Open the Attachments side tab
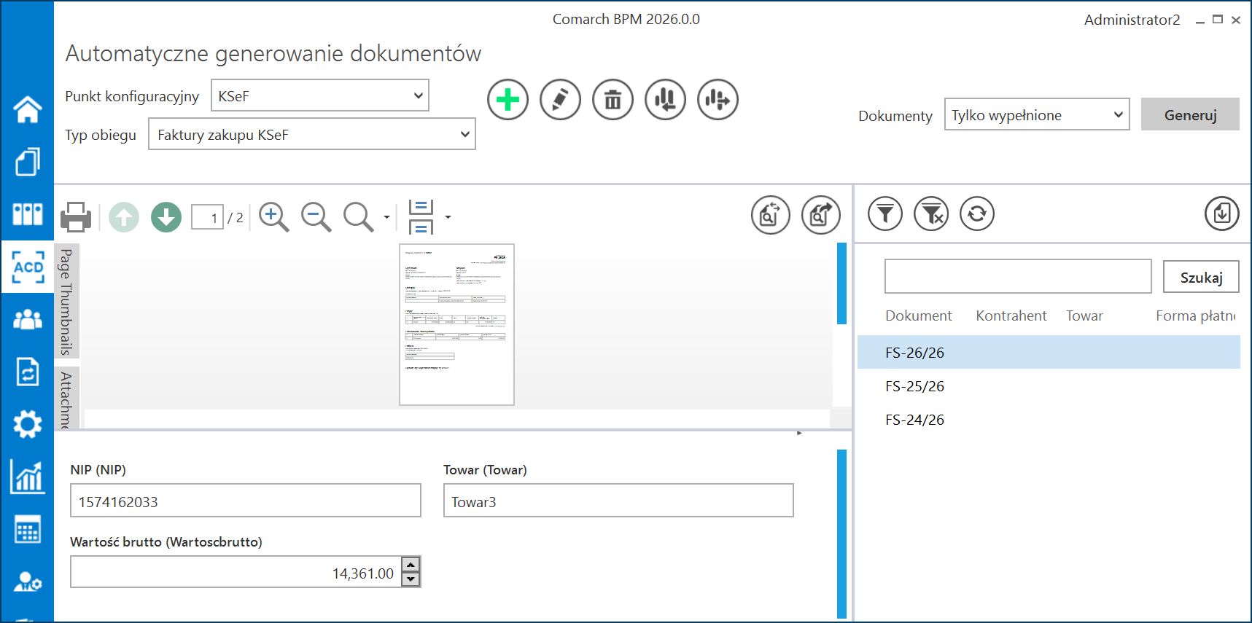 (66, 398)
